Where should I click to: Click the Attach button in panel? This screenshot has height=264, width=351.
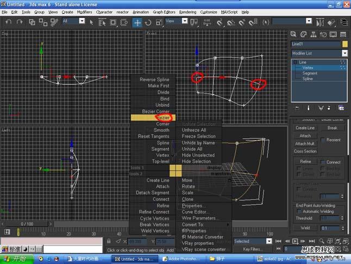tap(305, 136)
